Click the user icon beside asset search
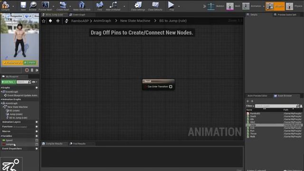304x171 pixels. [x=301, y=106]
